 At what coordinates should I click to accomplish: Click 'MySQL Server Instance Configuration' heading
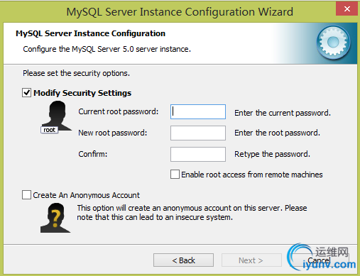[x=90, y=33]
